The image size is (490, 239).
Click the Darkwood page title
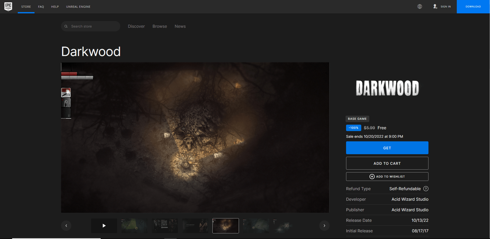pyautogui.click(x=91, y=51)
